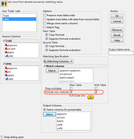The image size is (134, 139).
Task: Click oil amt column icon under Trial1
Action: click(x=6, y=49)
